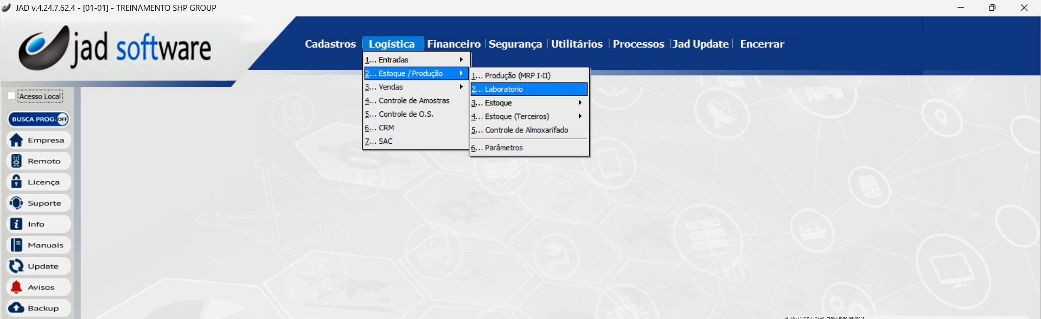This screenshot has height=319, width=1041.
Task: Choose Controle de Almoxarifado menu entry
Action: pos(526,130)
